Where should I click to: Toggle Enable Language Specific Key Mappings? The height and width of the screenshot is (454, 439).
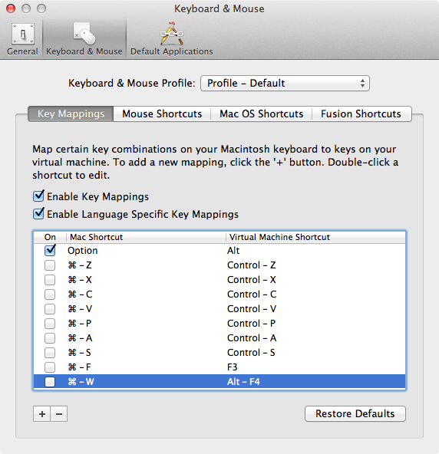pos(38,214)
